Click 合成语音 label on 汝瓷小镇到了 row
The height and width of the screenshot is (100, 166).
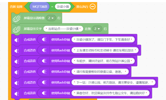(x=30, y=40)
